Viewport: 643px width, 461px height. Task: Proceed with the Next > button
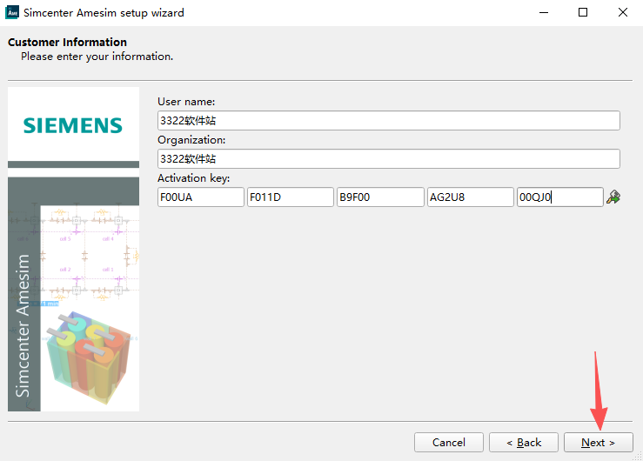(x=598, y=443)
